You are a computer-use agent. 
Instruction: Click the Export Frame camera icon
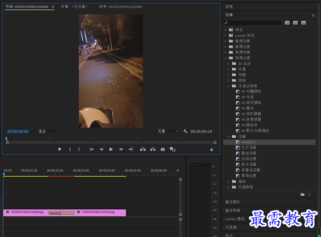click(x=163, y=149)
